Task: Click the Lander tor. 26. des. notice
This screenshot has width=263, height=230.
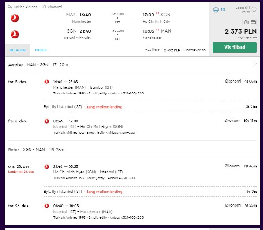Action: (21, 172)
